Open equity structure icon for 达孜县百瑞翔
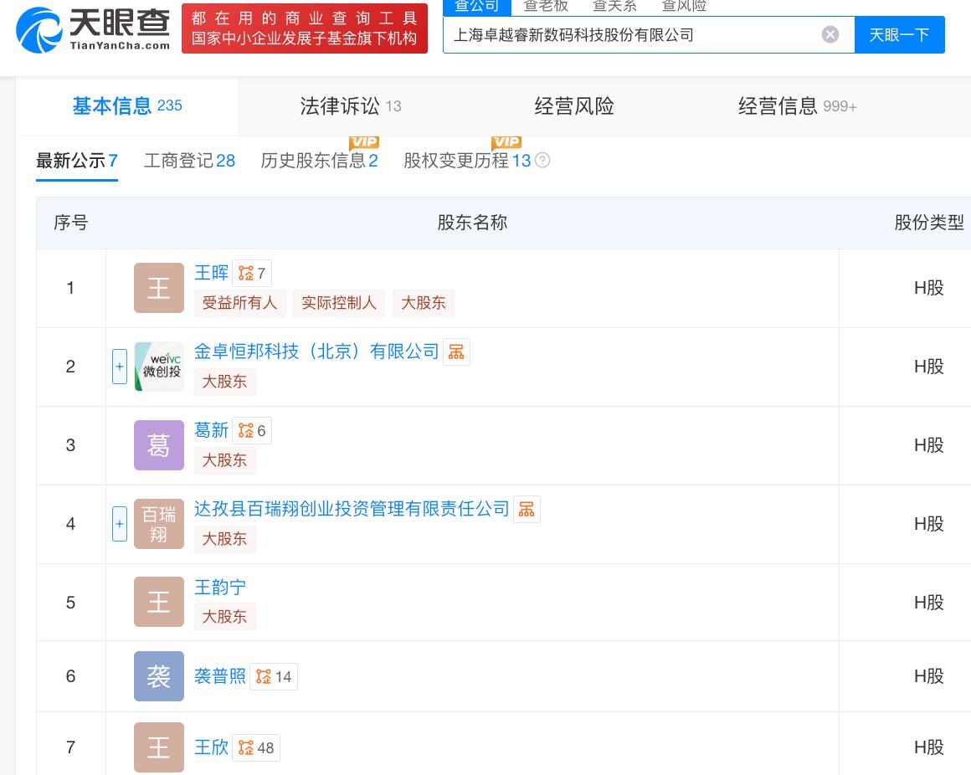This screenshot has height=775, width=971. pos(527,510)
